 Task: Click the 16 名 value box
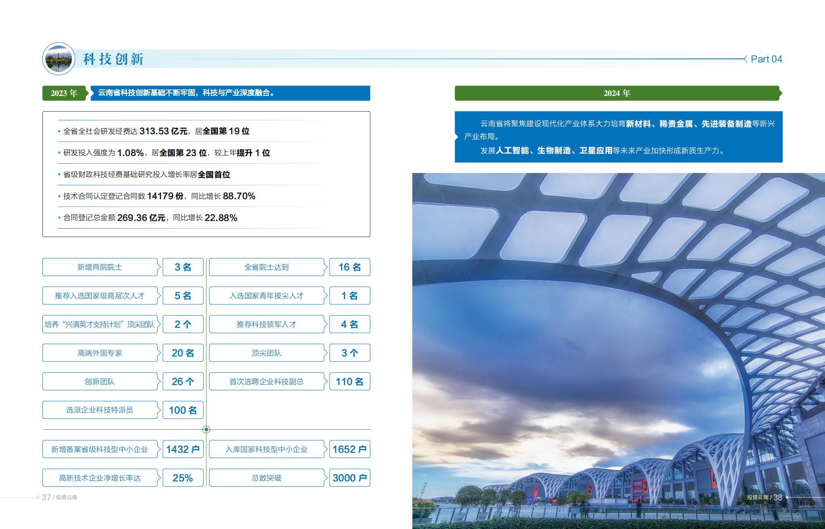coord(349,267)
